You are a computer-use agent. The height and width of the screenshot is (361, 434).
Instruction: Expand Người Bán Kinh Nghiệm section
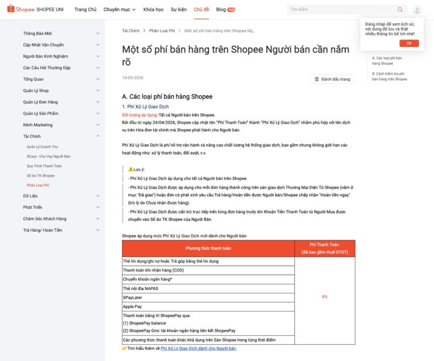(61, 56)
